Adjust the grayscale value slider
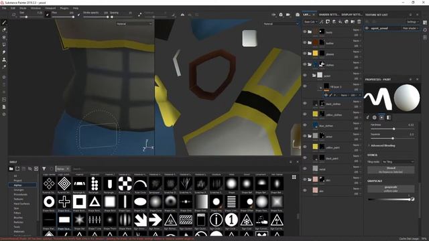The height and width of the screenshot is (241, 429). 389,199
